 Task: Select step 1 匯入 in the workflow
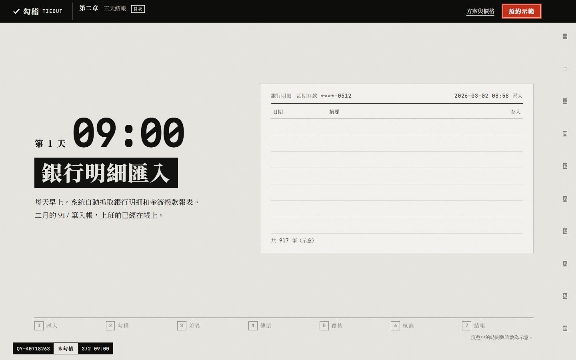click(x=46, y=326)
